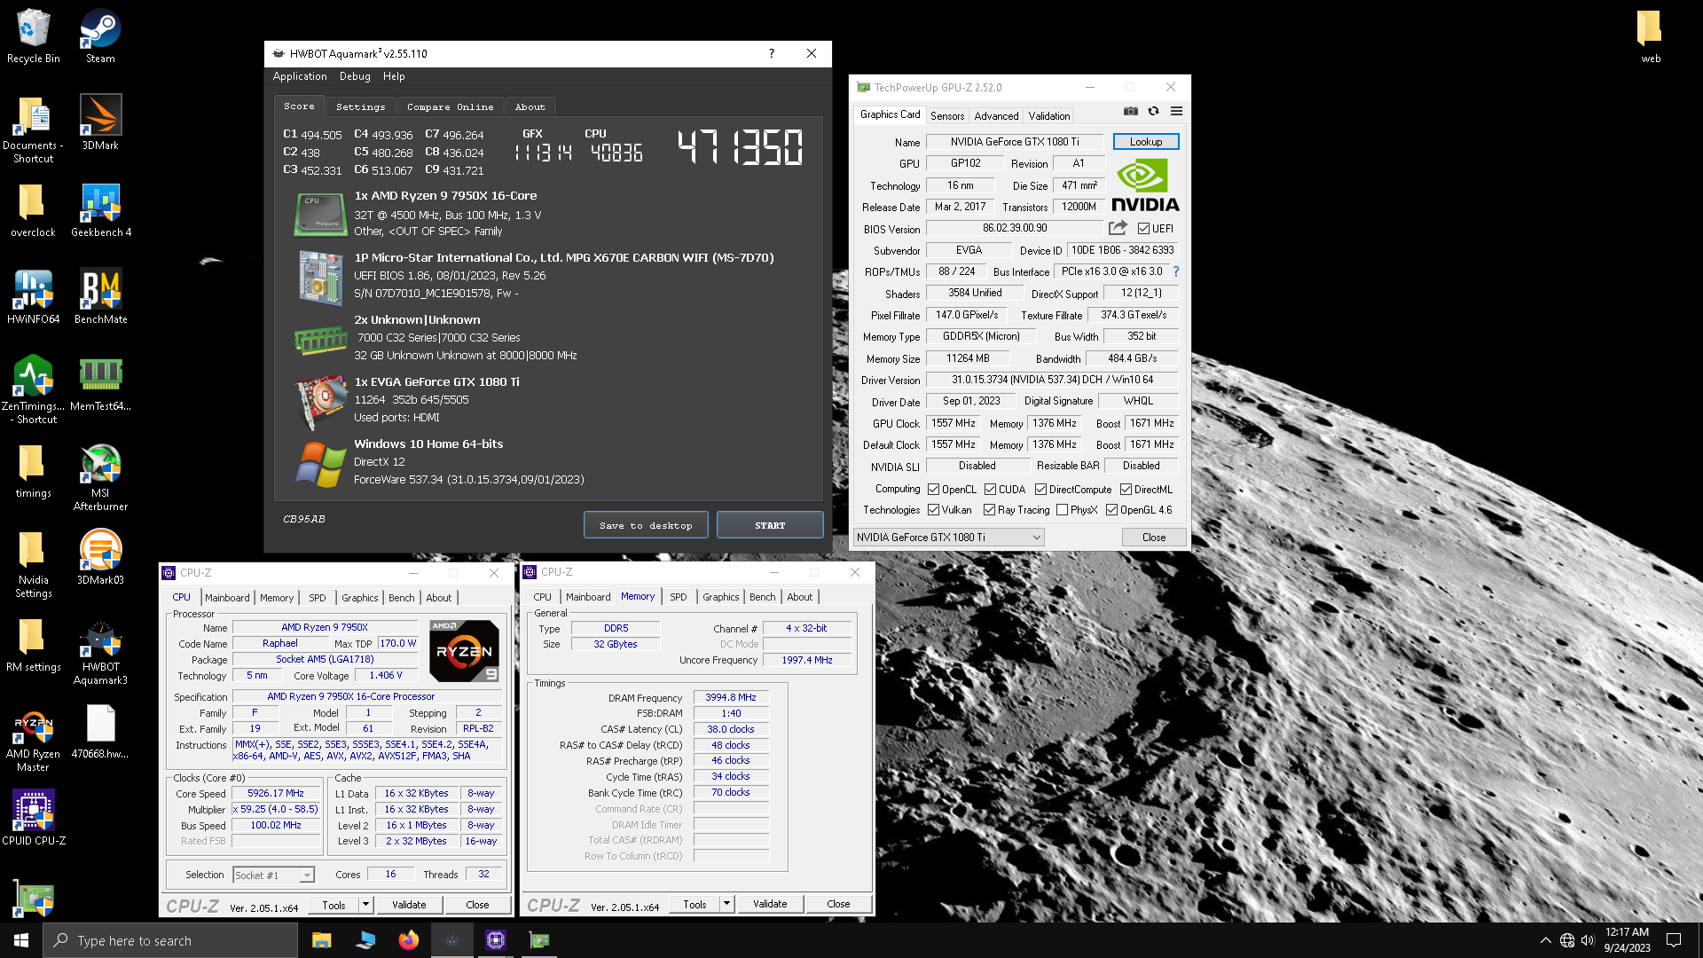Open the MSI Afterburner desktop icon
Screen dimensions: 1703x958
100,476
